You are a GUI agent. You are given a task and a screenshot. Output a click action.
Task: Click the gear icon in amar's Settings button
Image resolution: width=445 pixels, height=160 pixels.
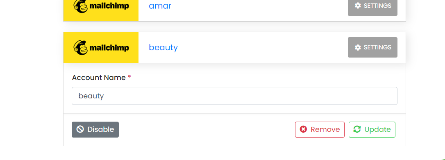coord(358,6)
